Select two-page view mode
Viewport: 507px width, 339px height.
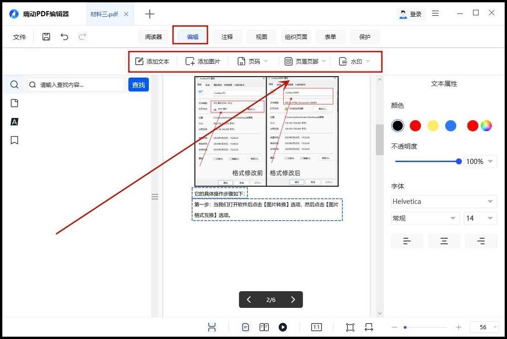coord(264,327)
